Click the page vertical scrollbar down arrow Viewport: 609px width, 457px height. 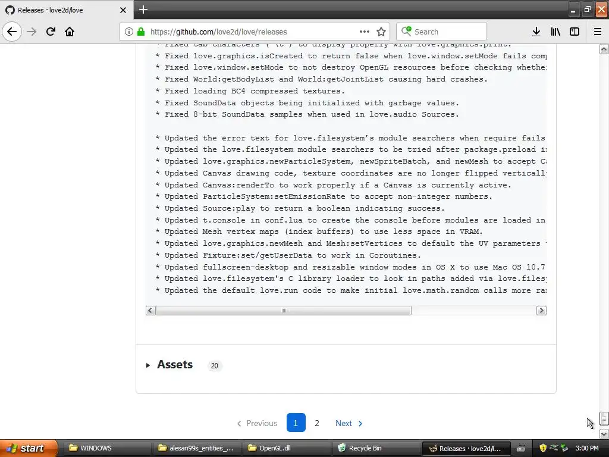tap(604, 433)
